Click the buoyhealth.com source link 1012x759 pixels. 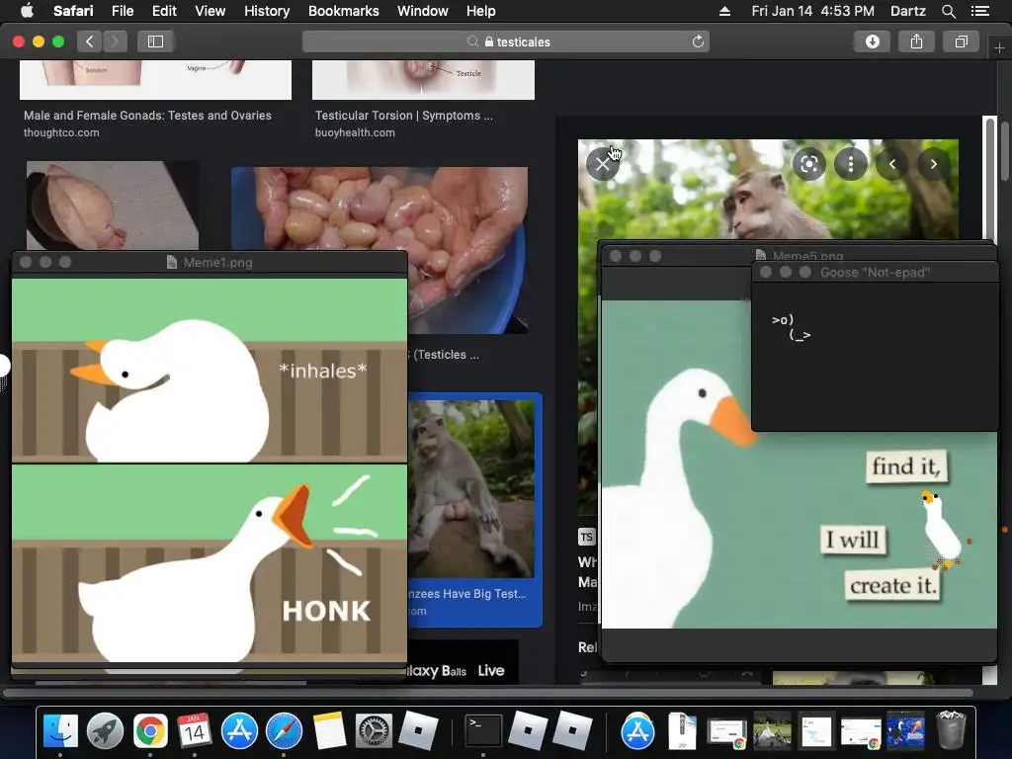[355, 132]
